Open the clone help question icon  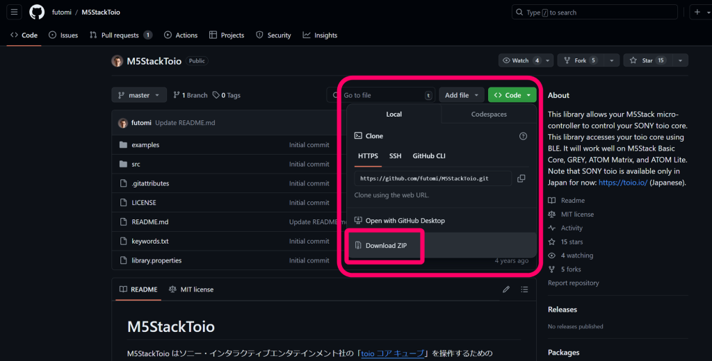click(x=523, y=136)
